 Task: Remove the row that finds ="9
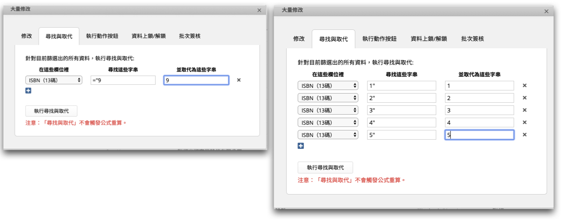pos(239,80)
